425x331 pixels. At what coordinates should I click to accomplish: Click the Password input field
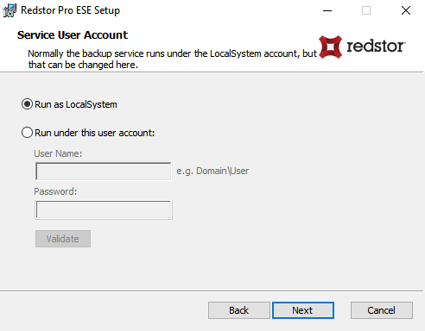(x=104, y=209)
